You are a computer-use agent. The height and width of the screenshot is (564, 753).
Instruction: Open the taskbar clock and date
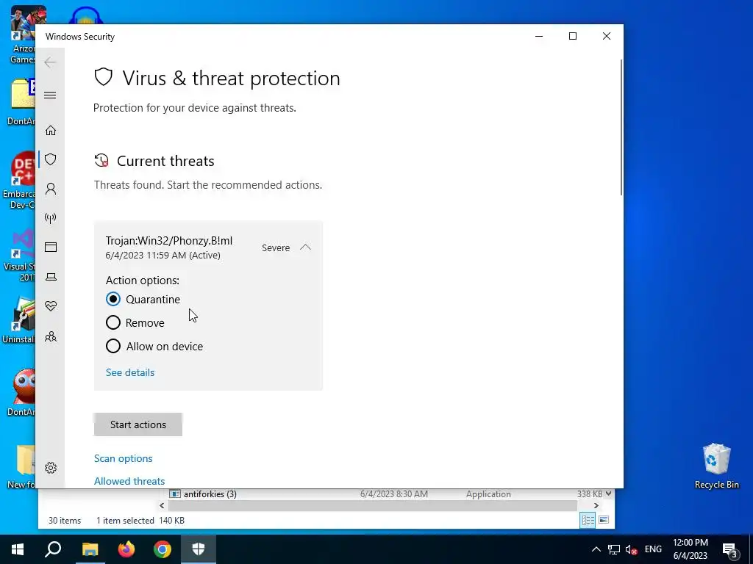click(690, 549)
